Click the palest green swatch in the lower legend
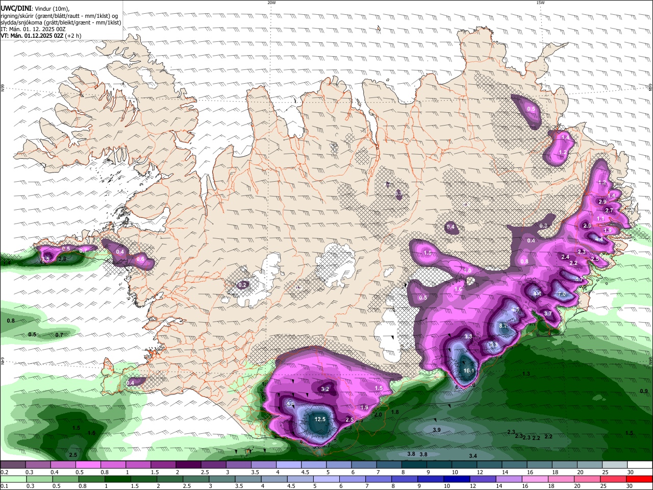653x490 pixels. [x=13, y=479]
